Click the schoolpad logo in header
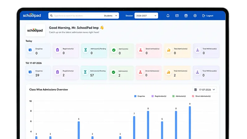The height and width of the screenshot is (139, 247). [x=32, y=15]
